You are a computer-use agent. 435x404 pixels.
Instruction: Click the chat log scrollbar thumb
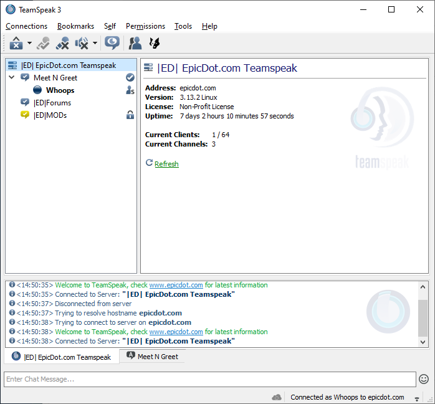point(423,318)
